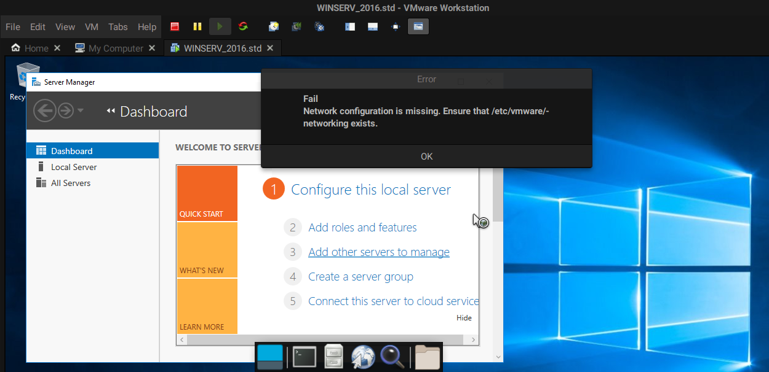The height and width of the screenshot is (372, 769).
Task: Open the folder icon in the dock
Action: (428, 357)
